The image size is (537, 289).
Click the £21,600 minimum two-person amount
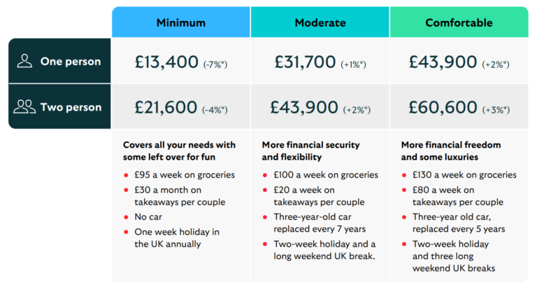(166, 108)
